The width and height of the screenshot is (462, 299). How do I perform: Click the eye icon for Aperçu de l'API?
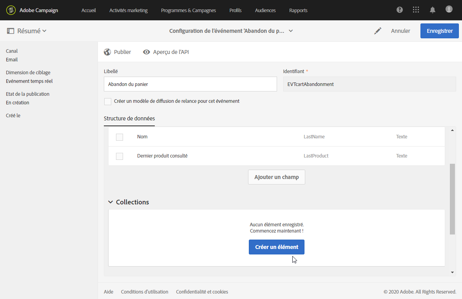[x=147, y=52]
